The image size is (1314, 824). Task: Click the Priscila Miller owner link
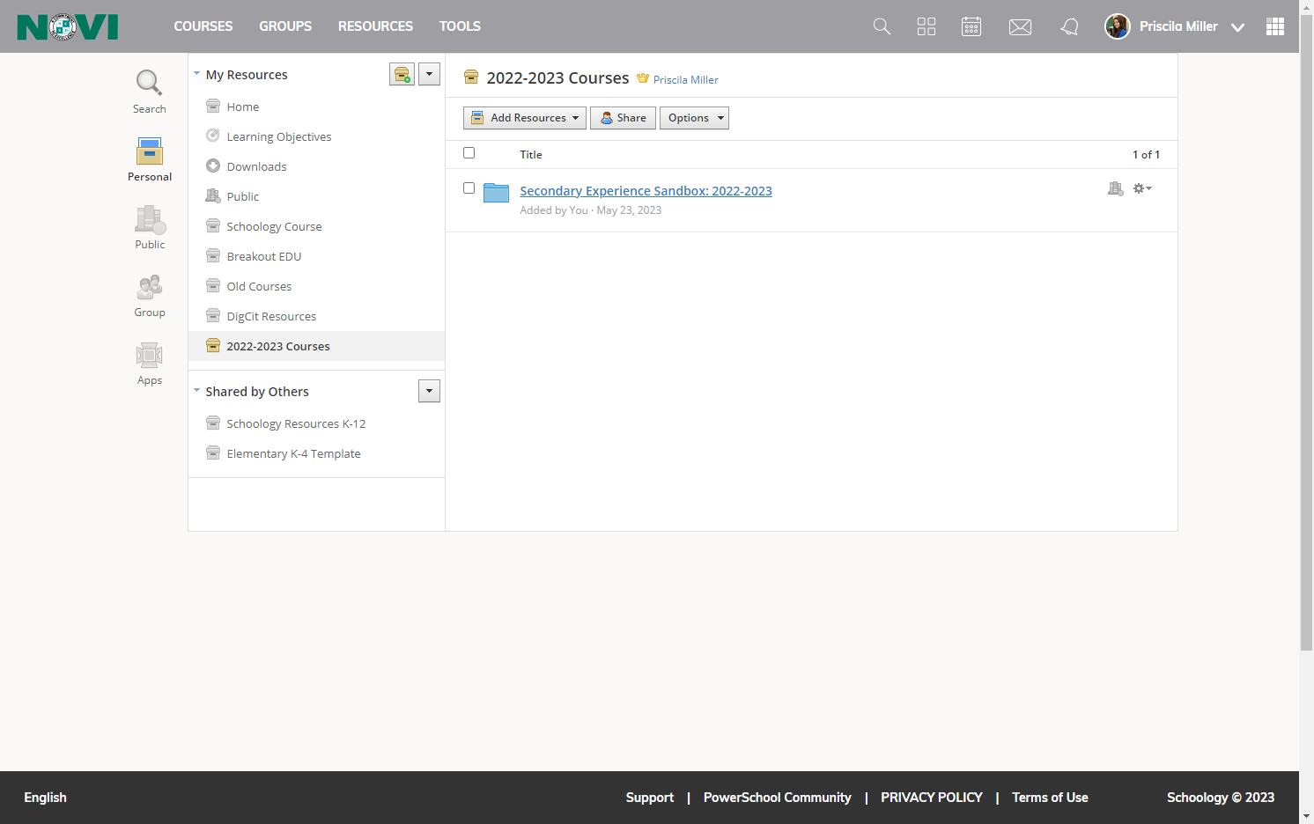pyautogui.click(x=685, y=80)
